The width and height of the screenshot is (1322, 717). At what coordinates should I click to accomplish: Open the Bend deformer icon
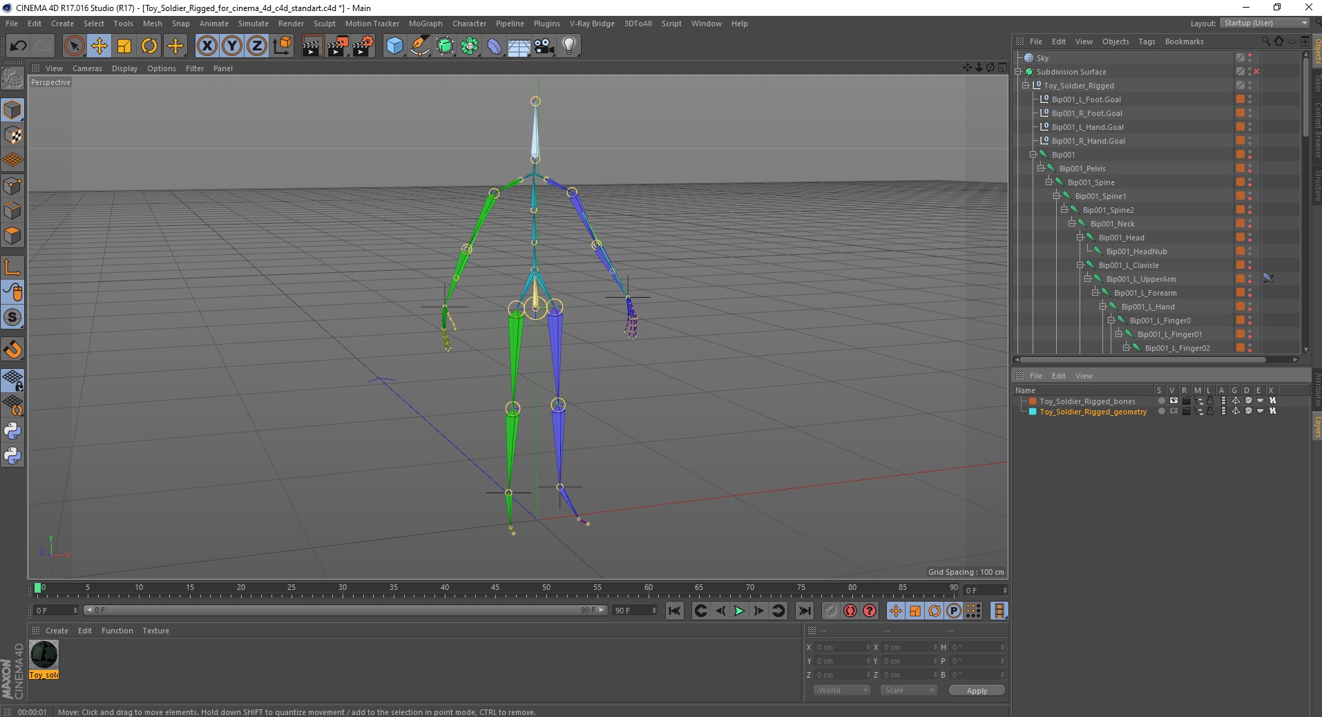[495, 46]
